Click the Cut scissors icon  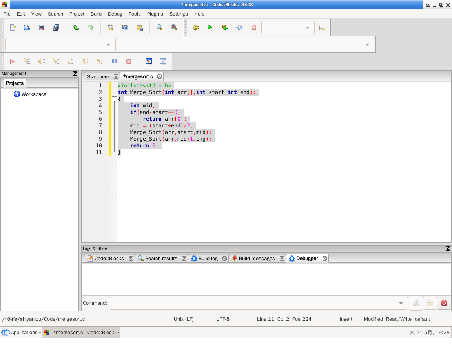[x=111, y=27]
